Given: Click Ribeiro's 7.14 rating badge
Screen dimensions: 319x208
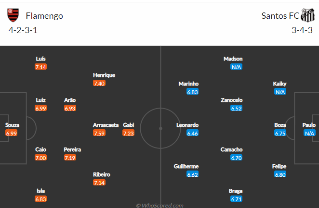Looking at the screenshot, I should [99, 183].
